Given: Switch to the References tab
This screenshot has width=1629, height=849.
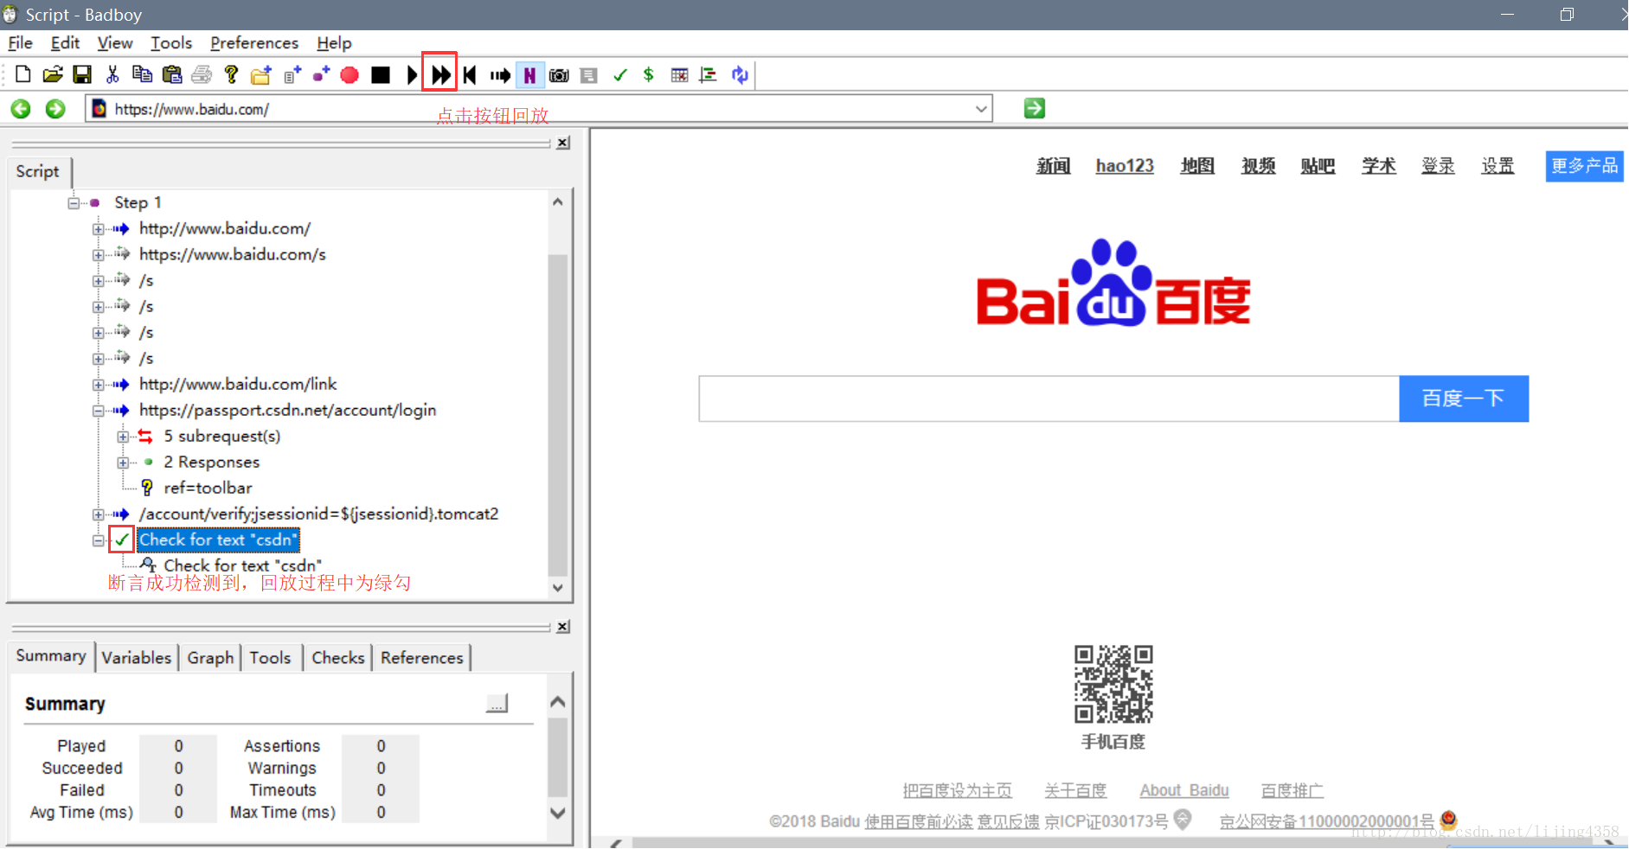Looking at the screenshot, I should click(x=422, y=658).
